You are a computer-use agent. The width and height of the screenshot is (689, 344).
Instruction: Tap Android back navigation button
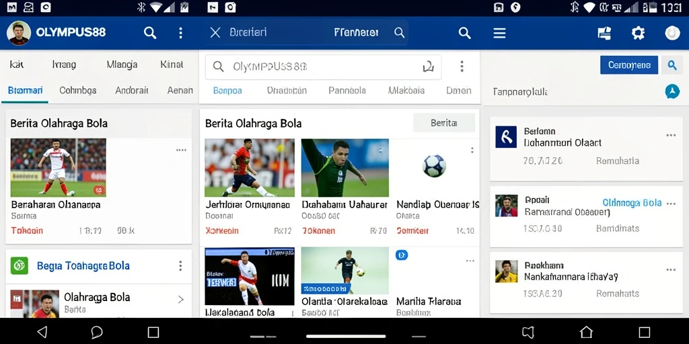click(42, 332)
